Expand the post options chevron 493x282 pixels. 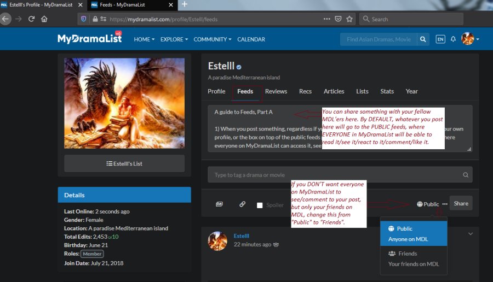[x=471, y=234]
